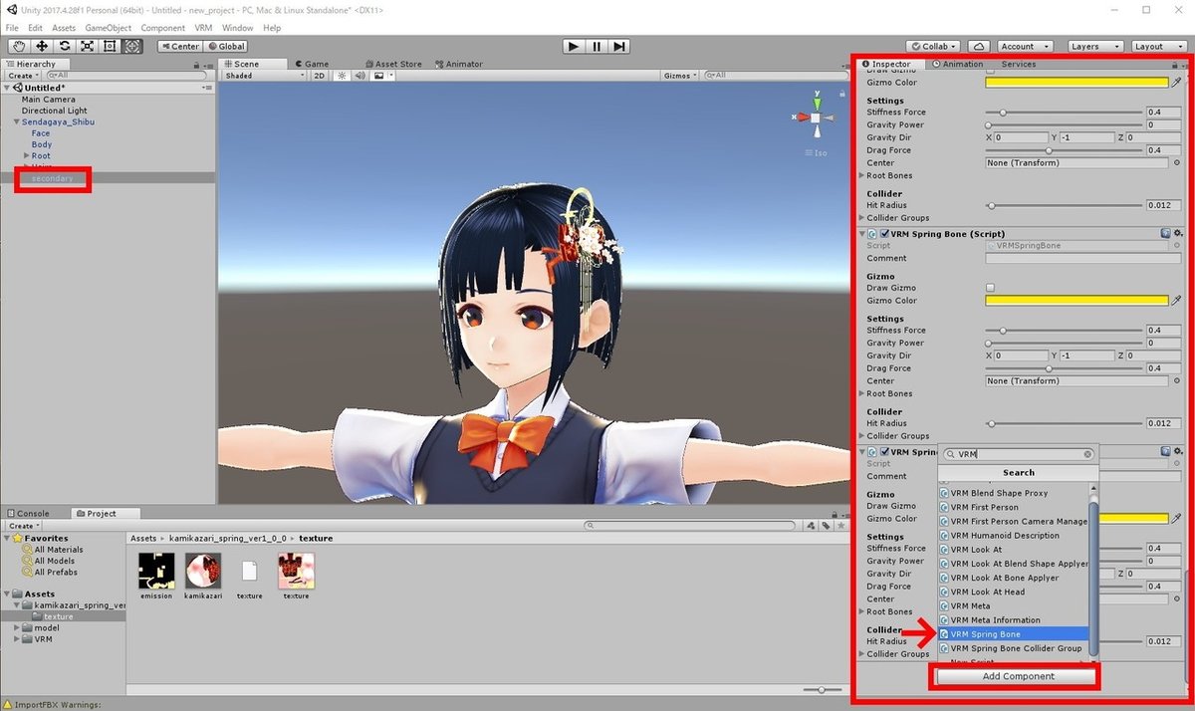Toggle third VRM Spring component enable checkbox
The image size is (1195, 711).
884,451
